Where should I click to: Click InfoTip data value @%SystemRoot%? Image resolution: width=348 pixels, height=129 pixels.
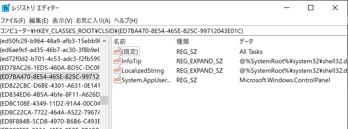tap(293, 61)
